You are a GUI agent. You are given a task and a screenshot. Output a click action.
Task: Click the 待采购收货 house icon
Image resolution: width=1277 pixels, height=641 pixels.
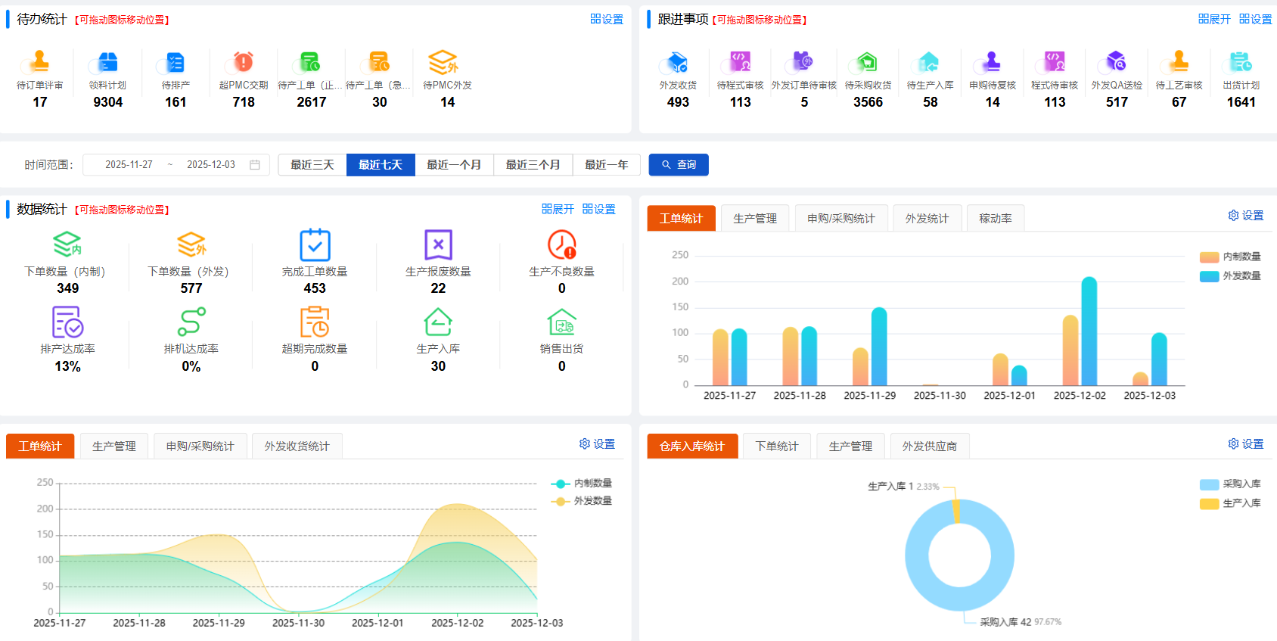(868, 61)
